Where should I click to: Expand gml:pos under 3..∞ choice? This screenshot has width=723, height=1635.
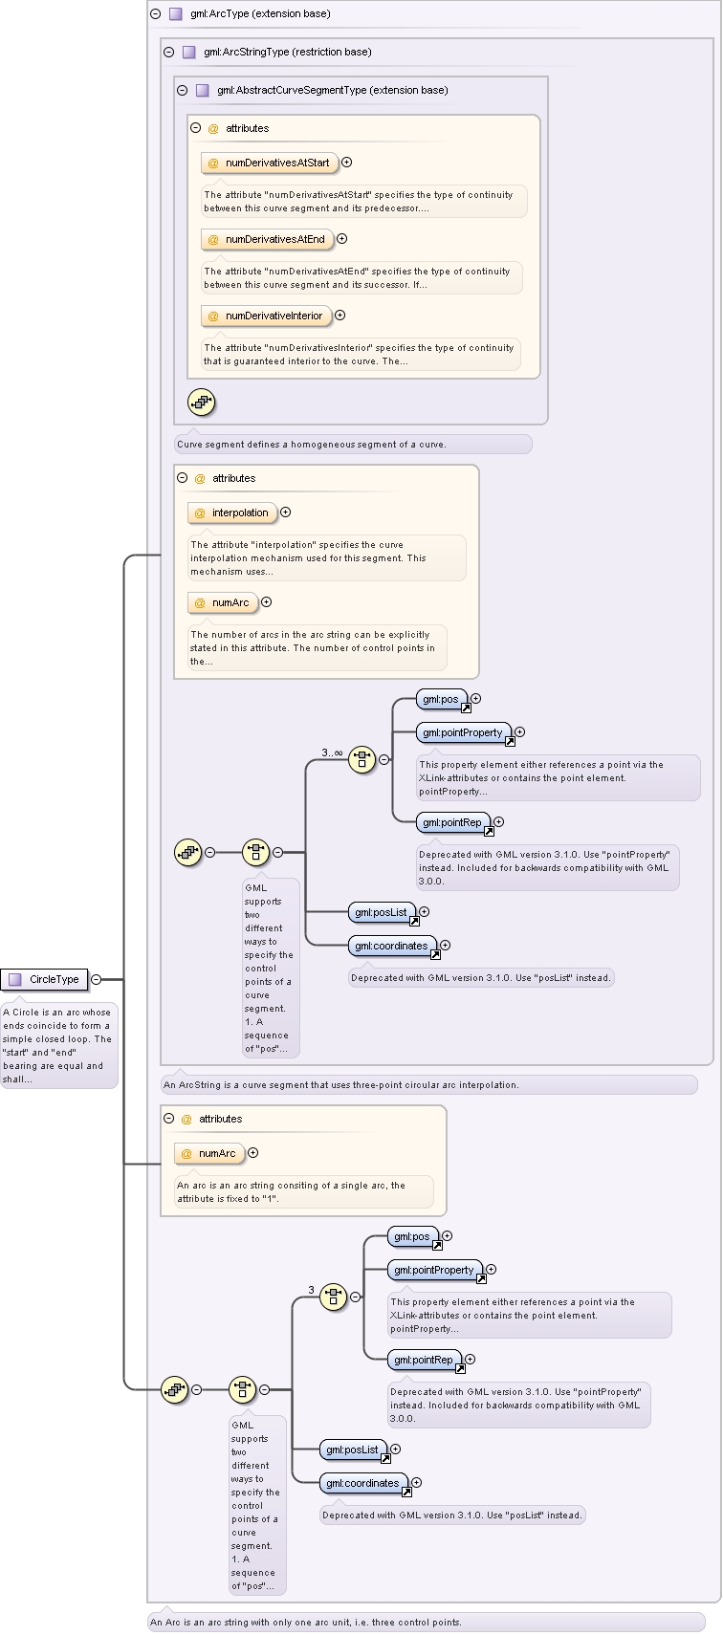coord(475,699)
